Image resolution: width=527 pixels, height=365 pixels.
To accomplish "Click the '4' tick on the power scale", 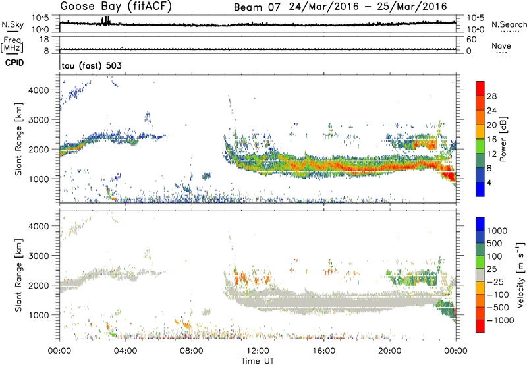I will coord(489,182).
